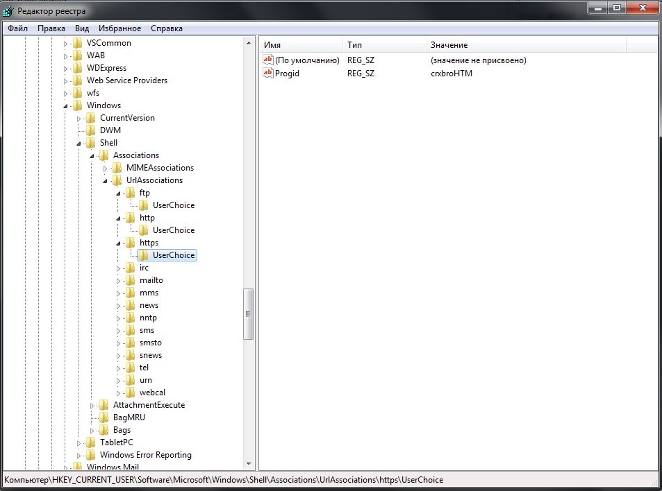Image resolution: width=662 pixels, height=491 pixels.
Task: Click the folder icon of VSCommon
Action: (x=77, y=43)
